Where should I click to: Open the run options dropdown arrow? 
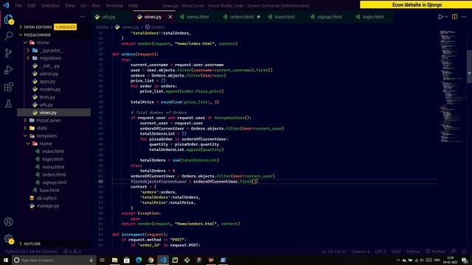[446, 17]
